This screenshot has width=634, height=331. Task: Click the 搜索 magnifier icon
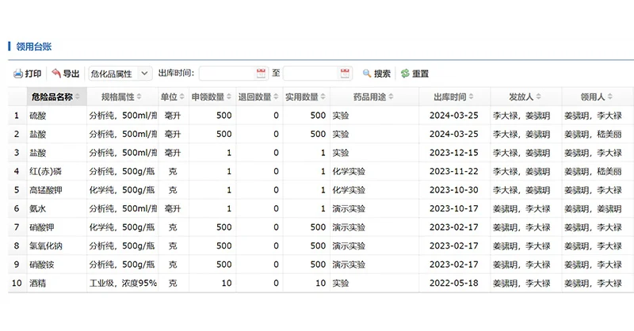click(x=367, y=74)
